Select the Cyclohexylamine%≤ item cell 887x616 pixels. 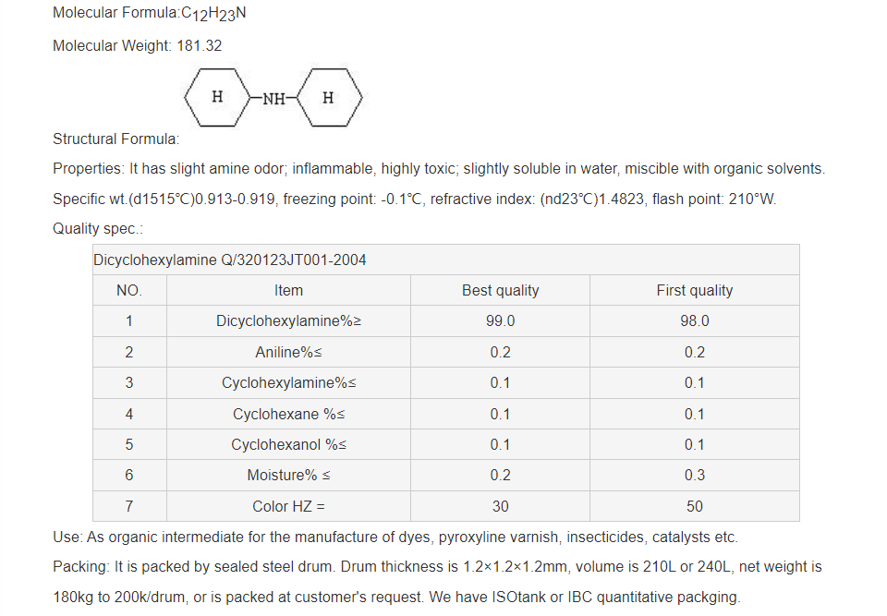288,382
